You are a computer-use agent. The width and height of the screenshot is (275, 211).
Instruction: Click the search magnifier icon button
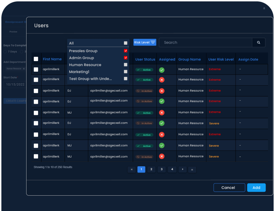(x=259, y=43)
